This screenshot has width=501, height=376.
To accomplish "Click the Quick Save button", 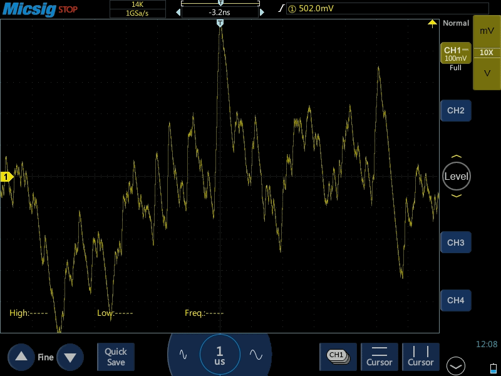I will (116, 357).
